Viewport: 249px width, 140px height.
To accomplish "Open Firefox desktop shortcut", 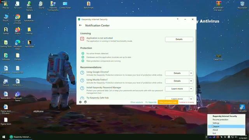I will [x=18, y=31].
